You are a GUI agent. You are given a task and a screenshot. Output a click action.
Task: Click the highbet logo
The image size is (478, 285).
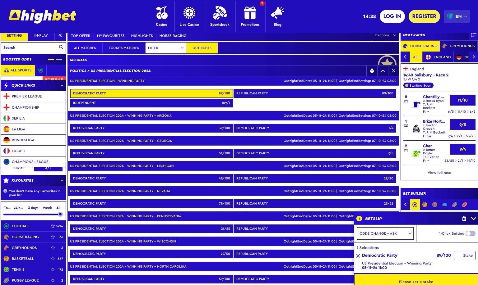(x=43, y=16)
